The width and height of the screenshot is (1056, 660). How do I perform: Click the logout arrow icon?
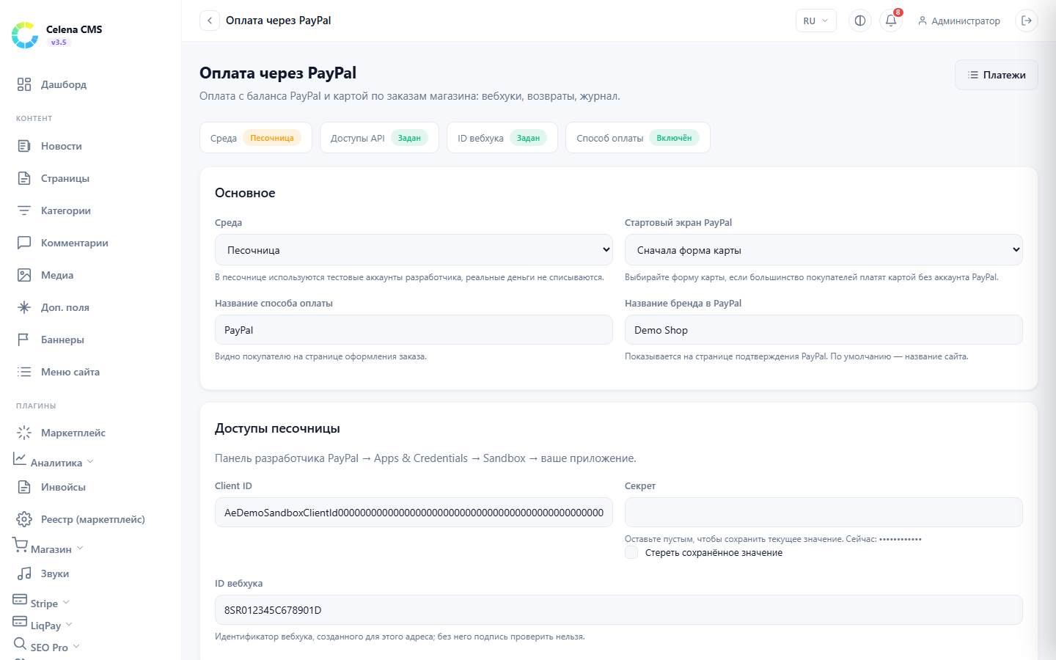(x=1027, y=21)
